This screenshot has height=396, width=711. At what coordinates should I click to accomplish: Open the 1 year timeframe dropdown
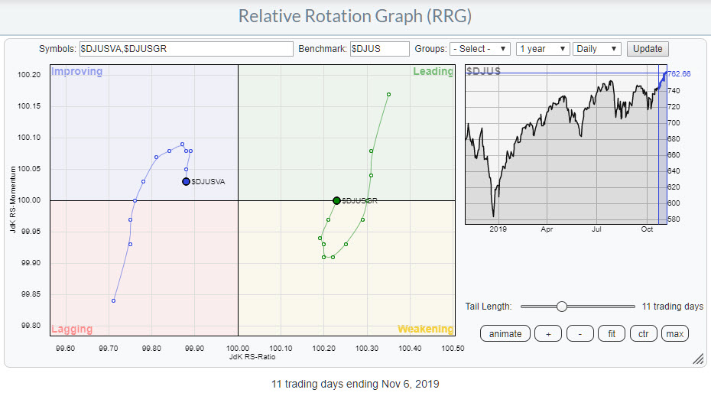pos(542,49)
